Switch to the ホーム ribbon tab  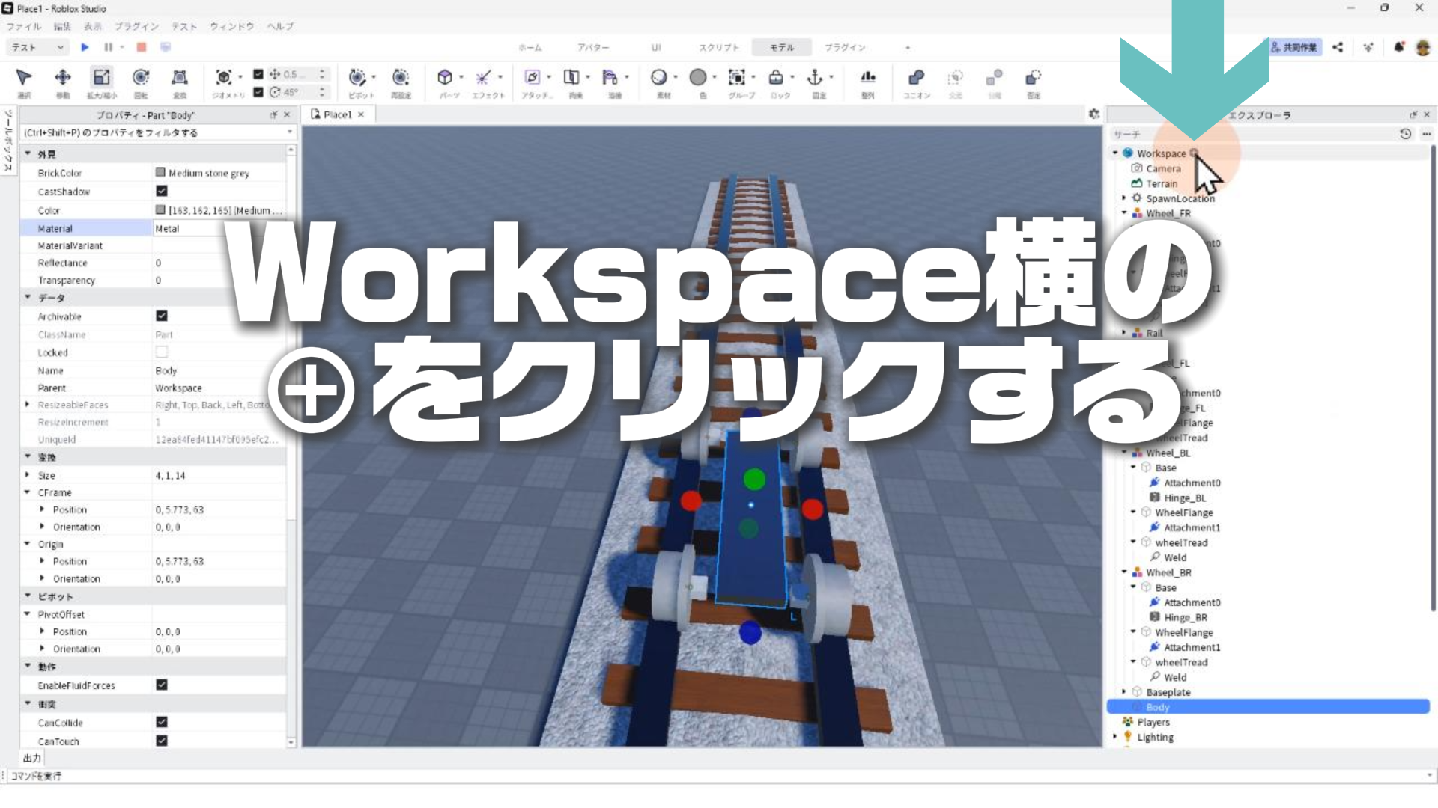point(530,47)
